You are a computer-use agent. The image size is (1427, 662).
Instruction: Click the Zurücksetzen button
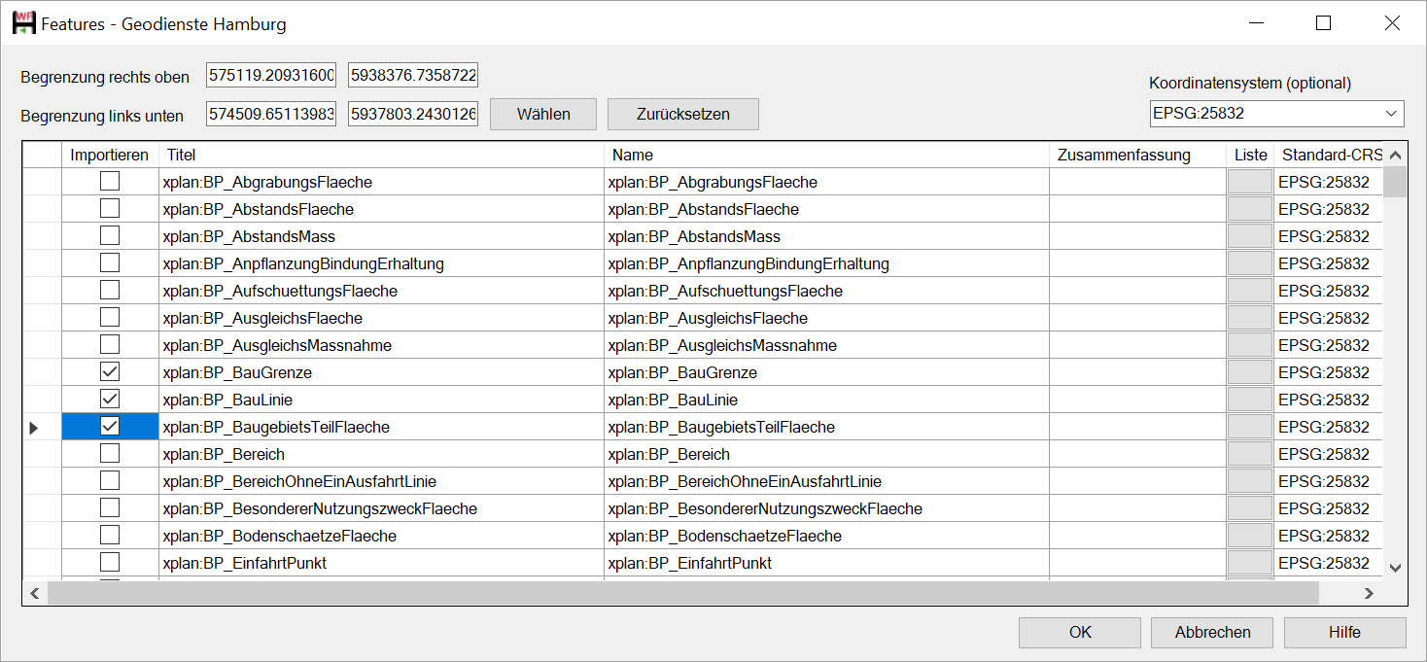pyautogui.click(x=682, y=115)
